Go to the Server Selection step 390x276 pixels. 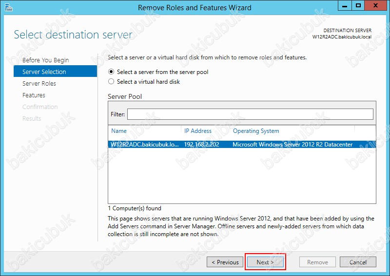(x=55, y=72)
